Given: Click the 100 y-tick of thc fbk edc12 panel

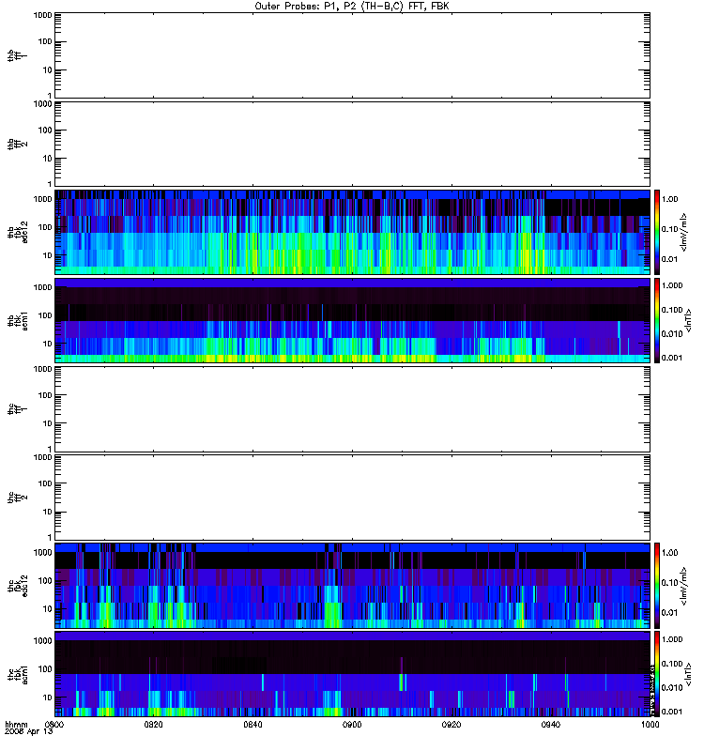Looking at the screenshot, I should (x=44, y=580).
